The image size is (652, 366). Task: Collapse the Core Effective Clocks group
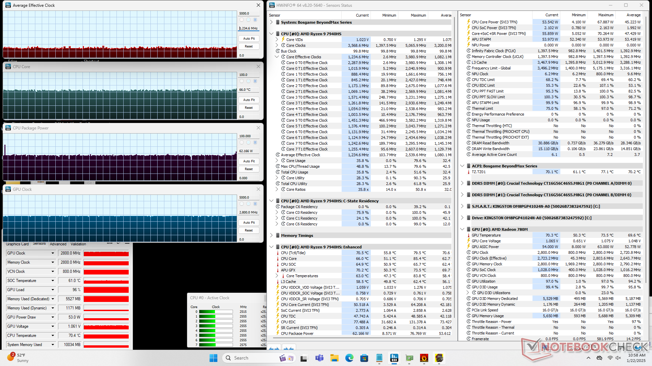(277, 57)
